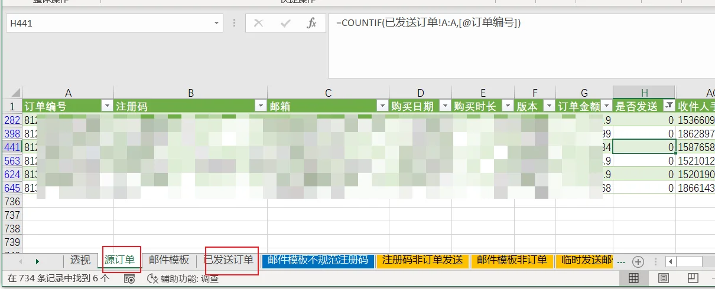Click the next sheet navigation arrow
This screenshot has height=289, width=715.
38,261
